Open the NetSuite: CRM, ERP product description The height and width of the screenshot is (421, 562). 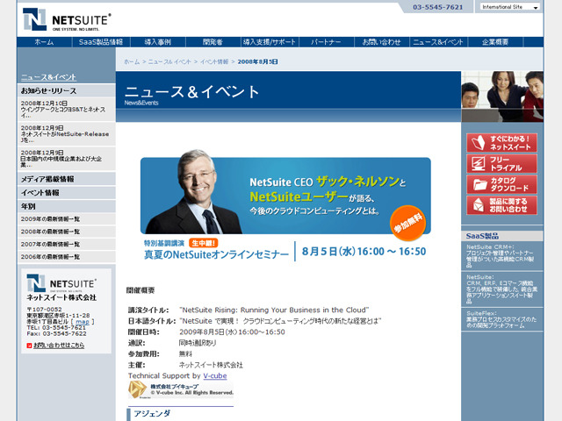[x=501, y=289]
